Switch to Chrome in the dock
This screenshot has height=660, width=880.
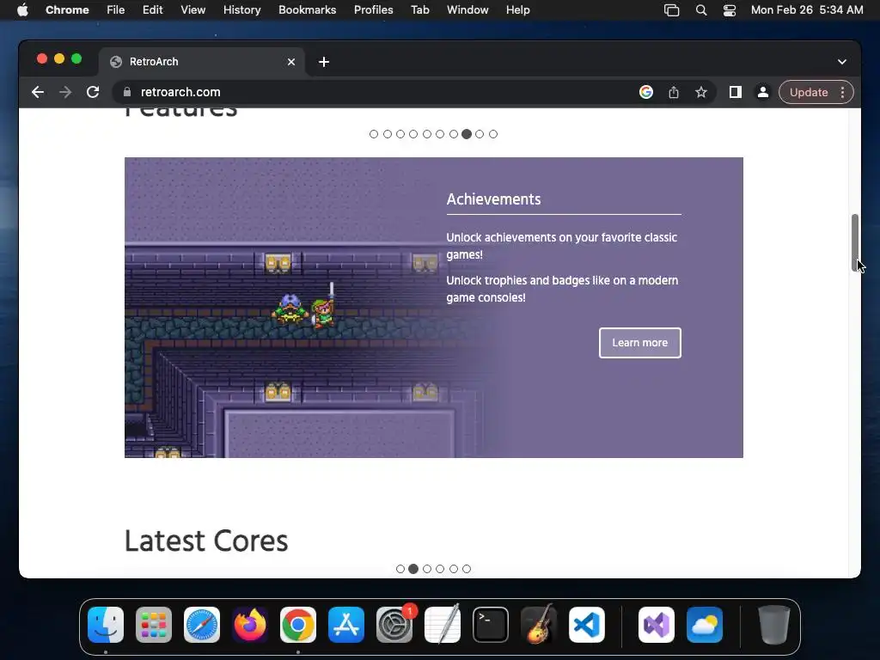tap(298, 625)
